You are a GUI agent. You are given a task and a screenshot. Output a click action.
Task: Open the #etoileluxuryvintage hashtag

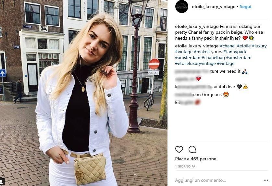195,63
